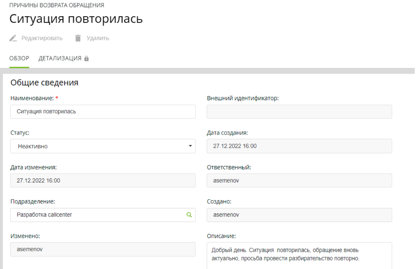The height and width of the screenshot is (269, 417).
Task: Click the green search icon in Подразделение
Action: [189, 215]
